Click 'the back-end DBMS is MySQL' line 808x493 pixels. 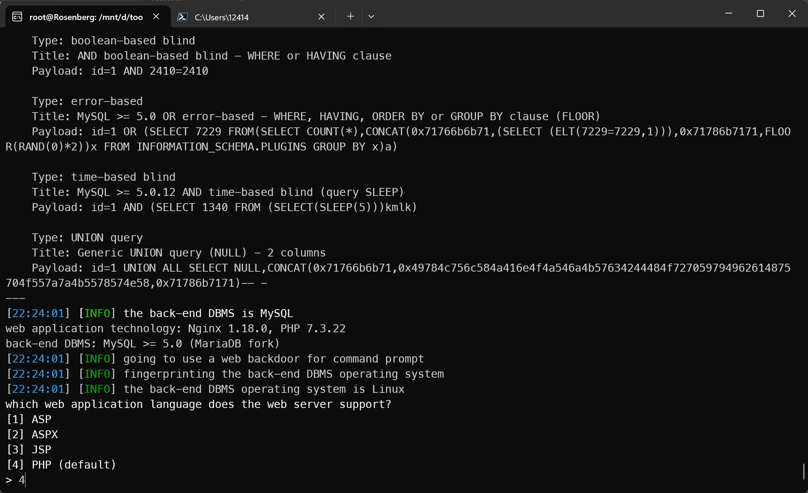click(150, 313)
